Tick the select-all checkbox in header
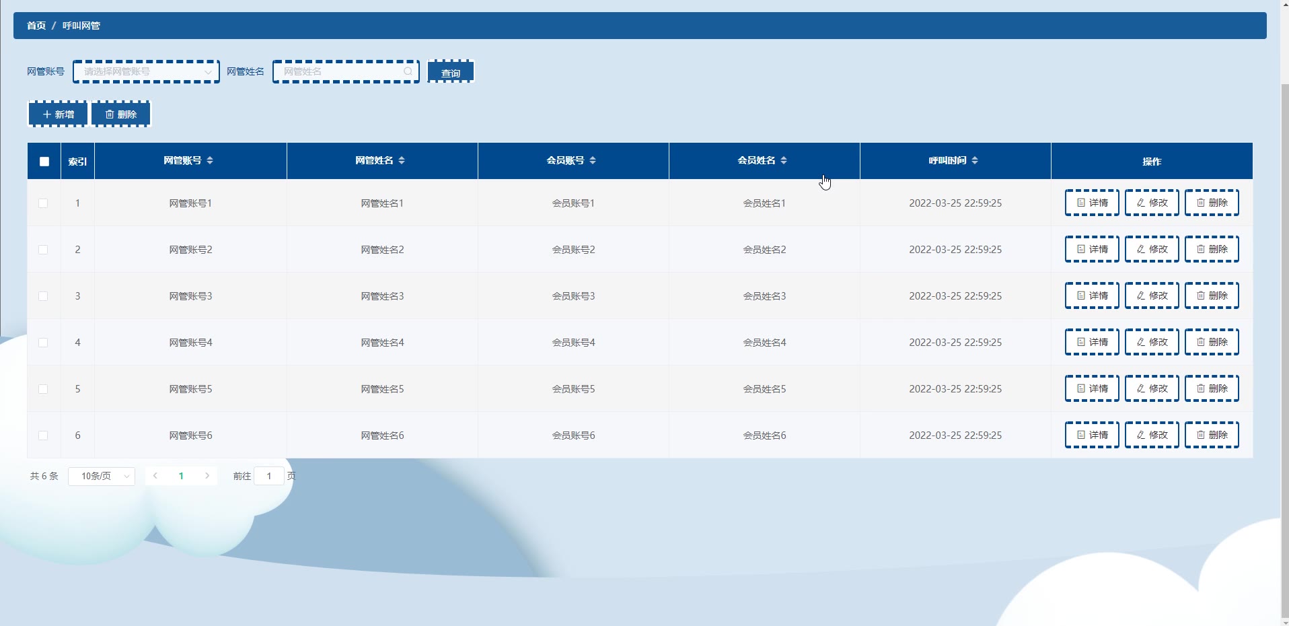Image resolution: width=1289 pixels, height=626 pixels. [44, 162]
